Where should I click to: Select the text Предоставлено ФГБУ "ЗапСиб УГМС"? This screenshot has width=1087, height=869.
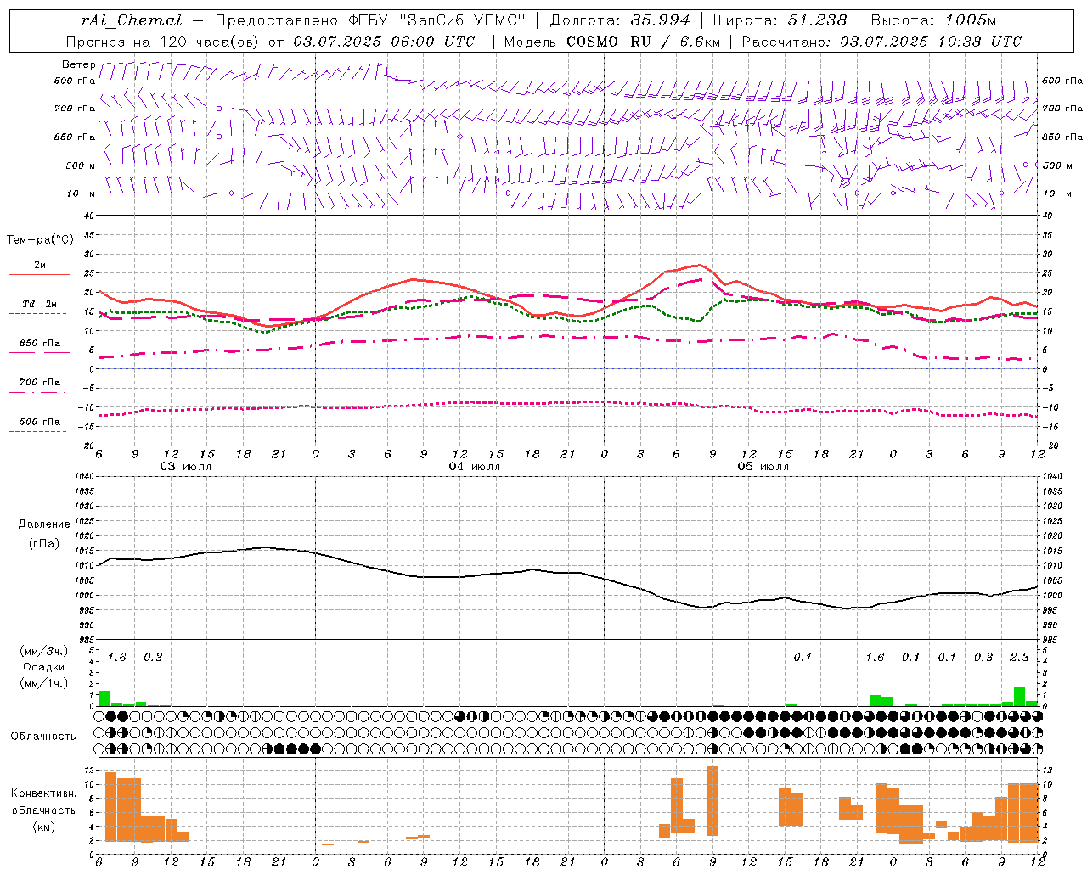(x=370, y=20)
